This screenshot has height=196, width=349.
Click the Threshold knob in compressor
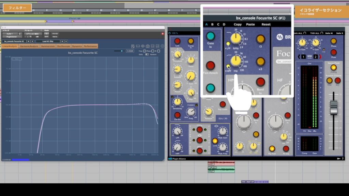point(177,54)
